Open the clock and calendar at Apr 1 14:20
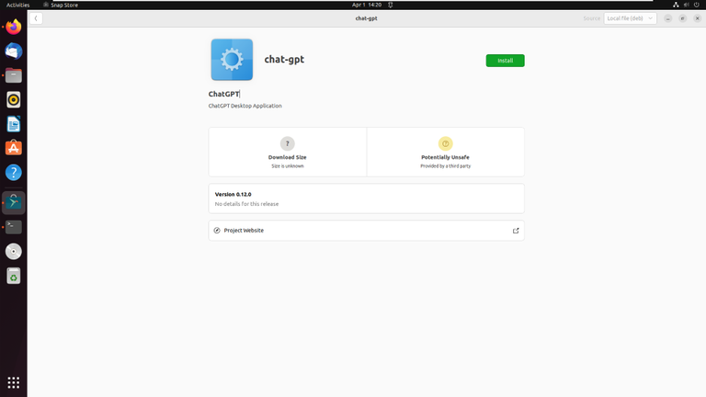The width and height of the screenshot is (706, 397). pyautogui.click(x=367, y=5)
